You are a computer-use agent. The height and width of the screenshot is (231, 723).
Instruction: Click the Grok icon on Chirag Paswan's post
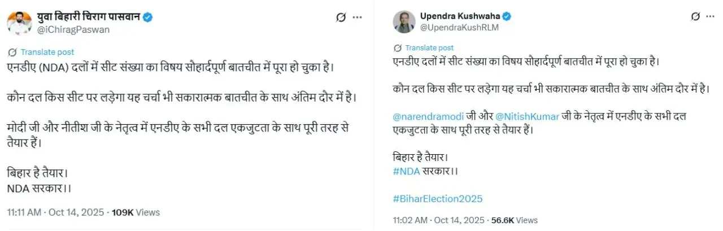click(x=341, y=18)
